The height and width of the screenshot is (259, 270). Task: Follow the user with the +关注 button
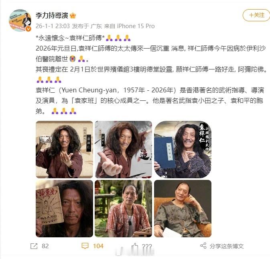click(x=256, y=15)
